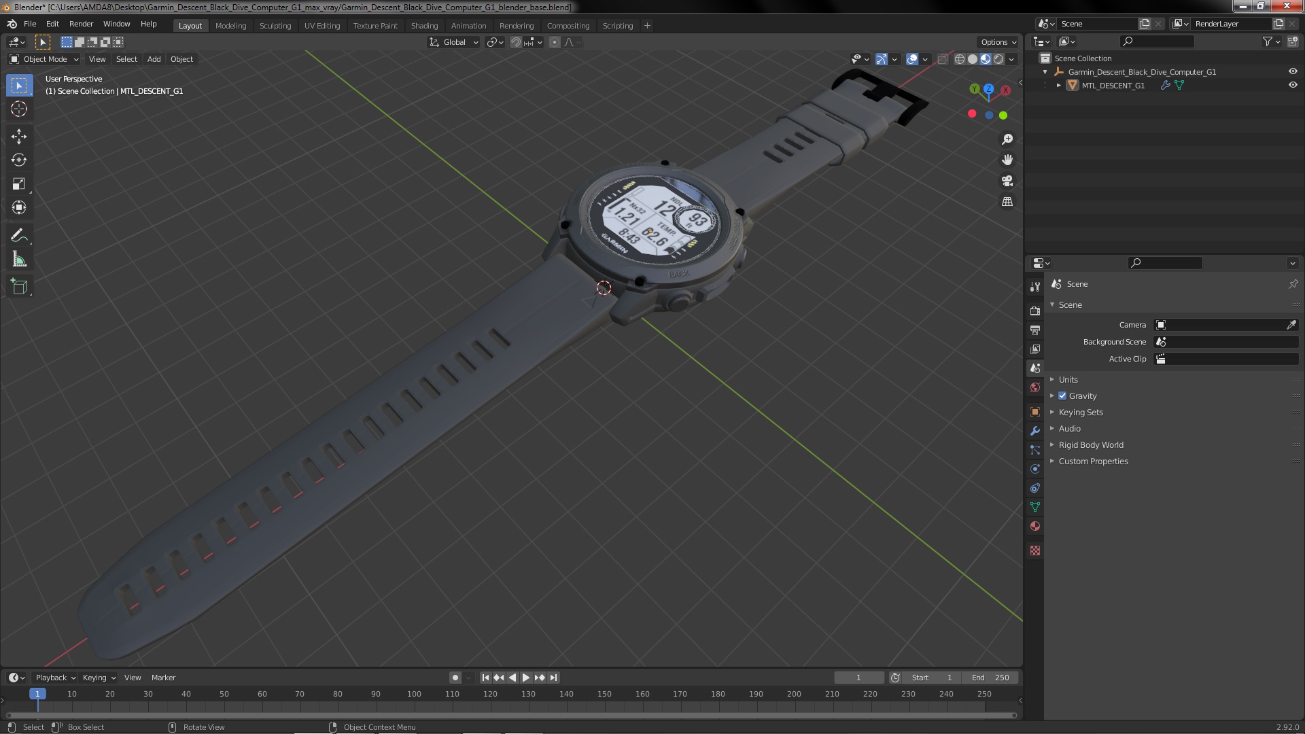Click the zoom viewport magnifier icon
This screenshot has height=734, width=1305.
[1007, 139]
